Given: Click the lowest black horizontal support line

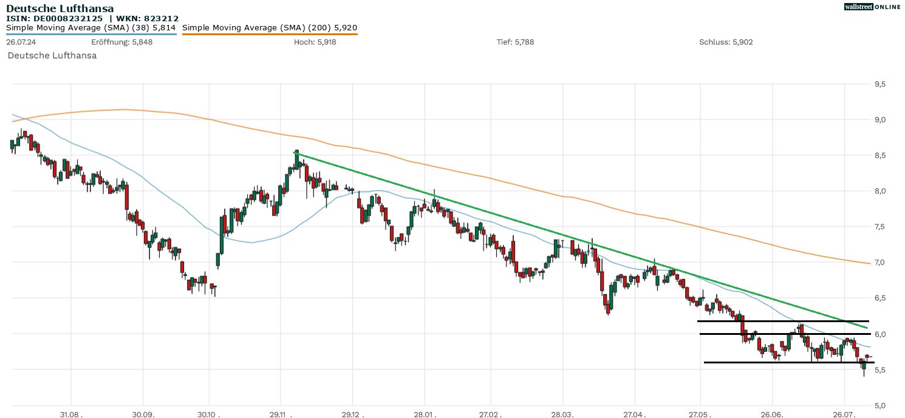Looking at the screenshot, I should (789, 362).
